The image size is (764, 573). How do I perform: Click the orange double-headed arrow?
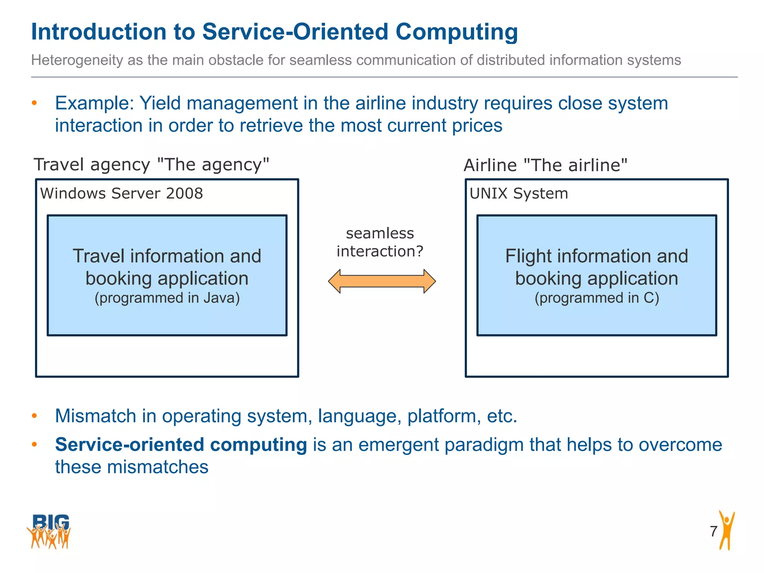pyautogui.click(x=382, y=281)
